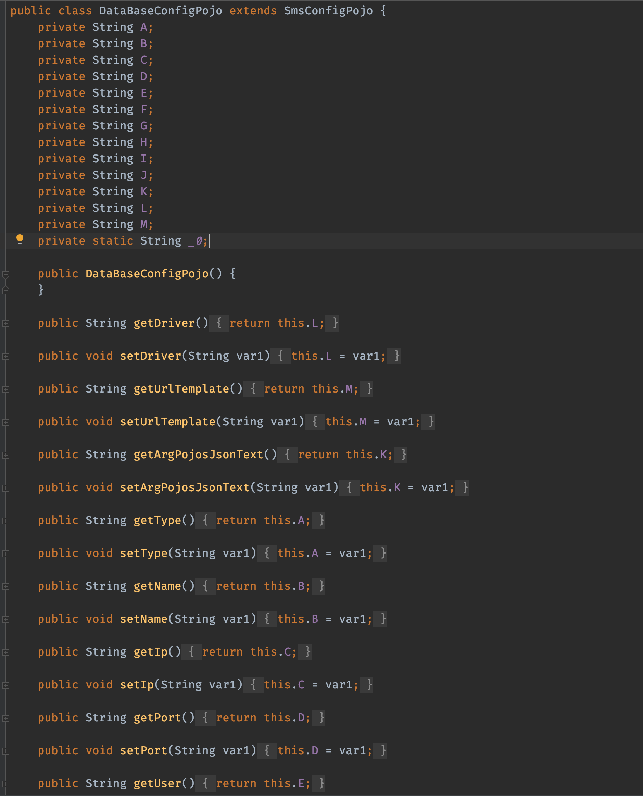This screenshot has width=643, height=796.
Task: Click the SmsConfigPojo superclass name
Action: point(328,11)
